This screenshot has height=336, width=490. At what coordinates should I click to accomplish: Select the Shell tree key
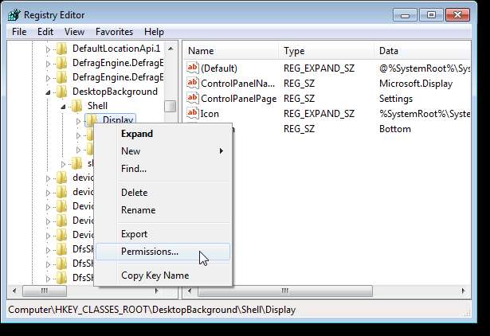97,106
